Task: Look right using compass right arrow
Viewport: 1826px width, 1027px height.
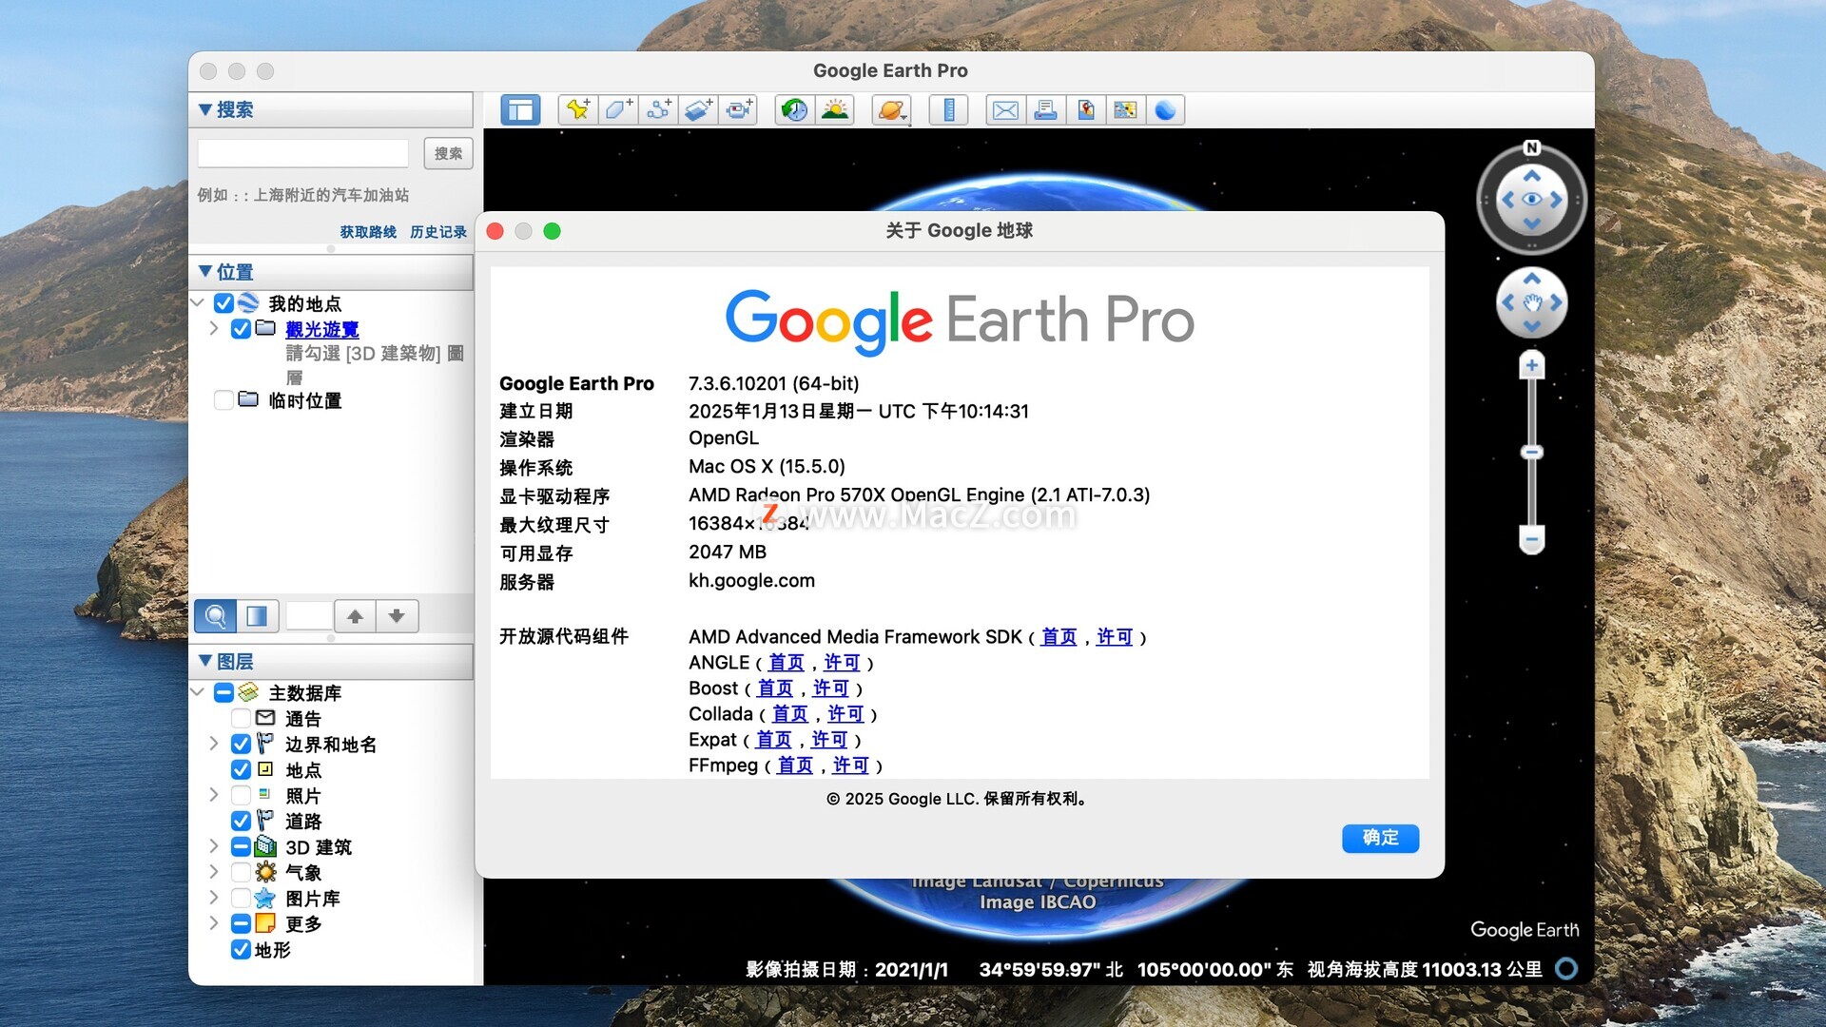Action: 1556,200
